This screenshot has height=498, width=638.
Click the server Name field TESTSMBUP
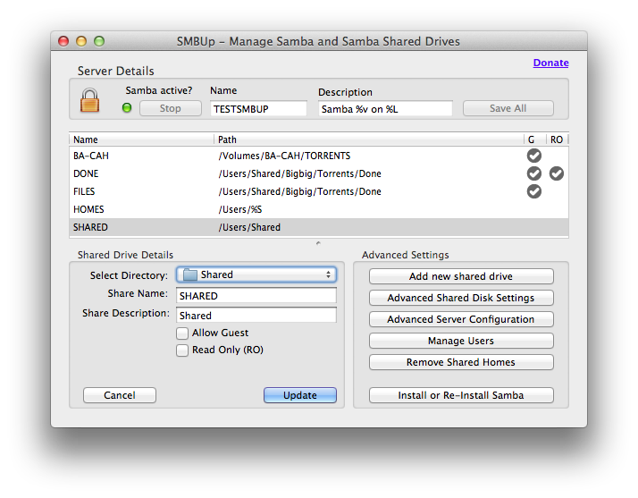(x=258, y=109)
